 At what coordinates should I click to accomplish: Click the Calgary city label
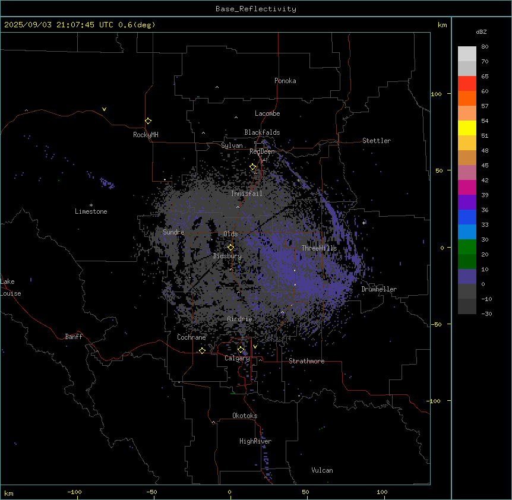tap(237, 358)
